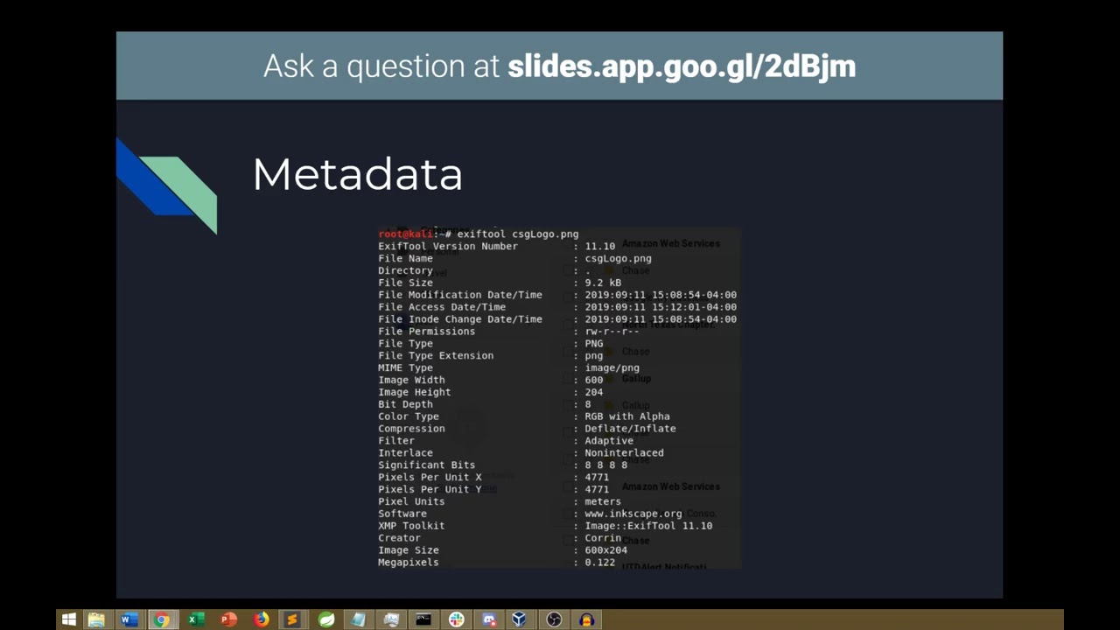
Task: Open the Command Prompt taskbar icon
Action: click(423, 619)
